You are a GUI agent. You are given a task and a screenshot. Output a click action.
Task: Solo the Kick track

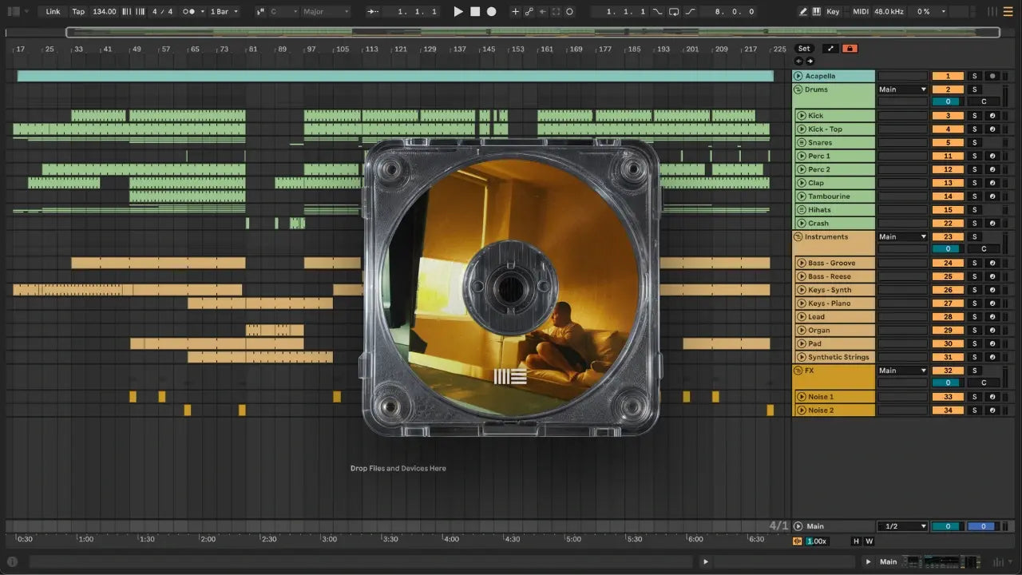(974, 116)
